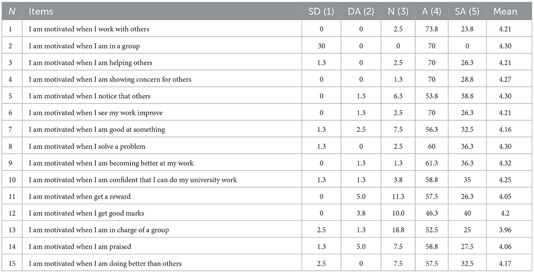Select the SA (5) column header

467,11
